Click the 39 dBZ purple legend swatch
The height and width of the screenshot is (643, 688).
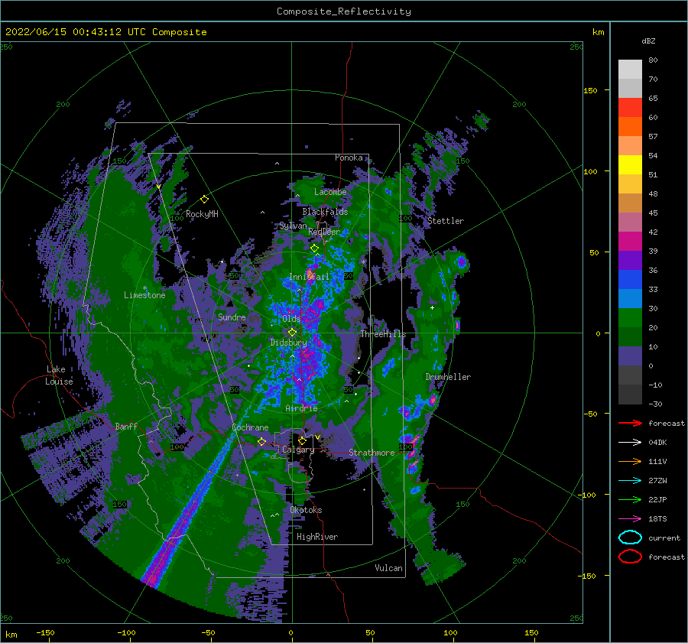(630, 260)
